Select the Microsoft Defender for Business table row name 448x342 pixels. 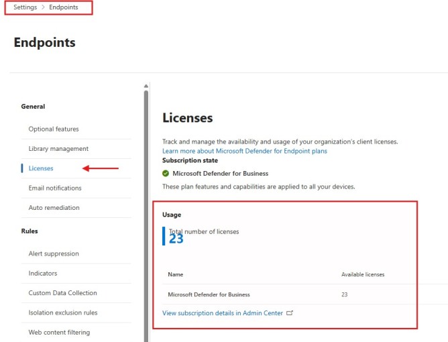point(209,294)
